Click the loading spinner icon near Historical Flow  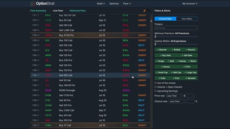(147, 11)
